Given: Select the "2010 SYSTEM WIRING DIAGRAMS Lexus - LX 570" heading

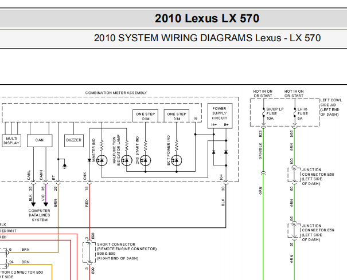Looking at the screenshot, I should [x=208, y=38].
